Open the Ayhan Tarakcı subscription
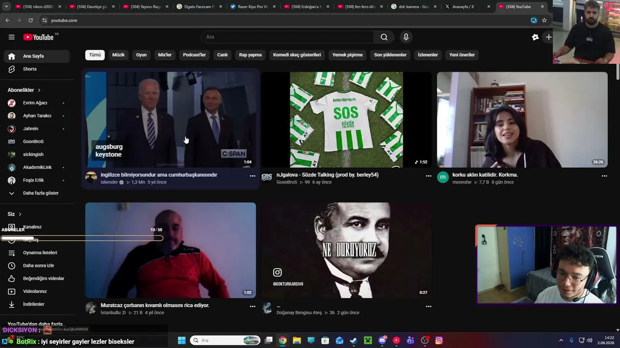 (38, 116)
